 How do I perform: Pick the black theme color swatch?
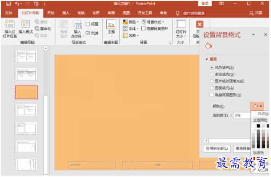258,126
